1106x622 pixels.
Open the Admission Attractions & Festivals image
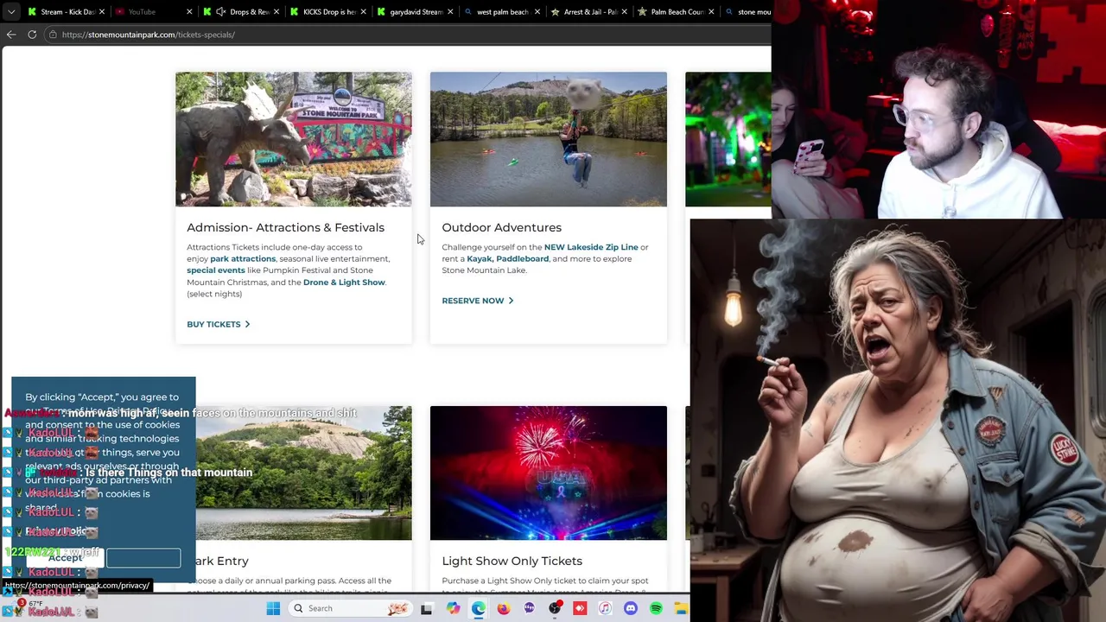294,139
